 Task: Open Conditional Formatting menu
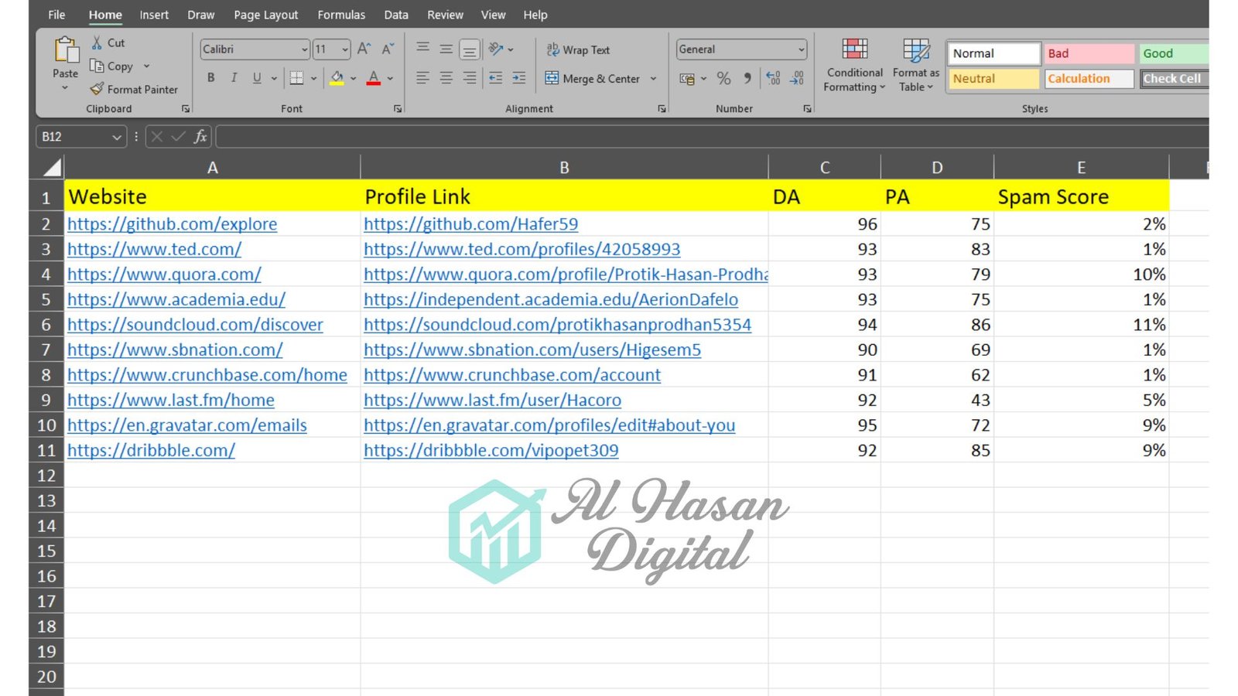(x=854, y=66)
